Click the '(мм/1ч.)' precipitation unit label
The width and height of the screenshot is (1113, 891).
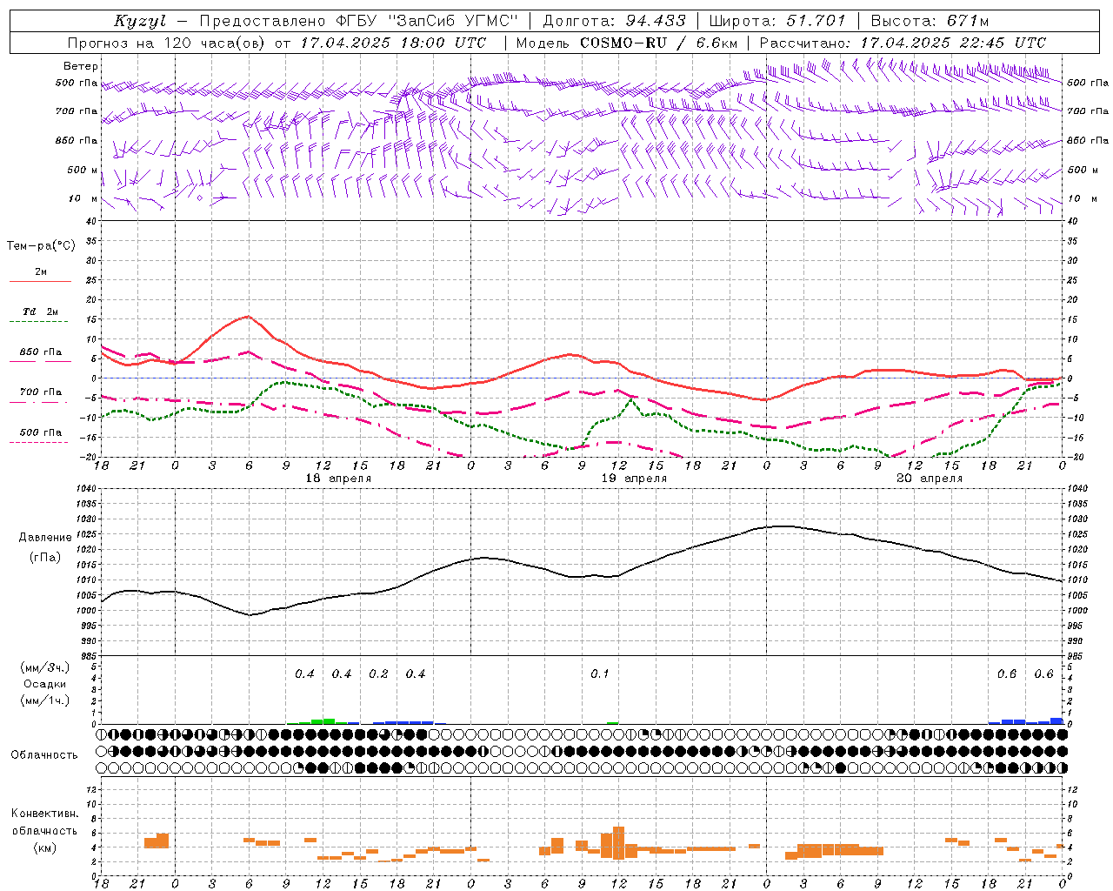point(45,700)
